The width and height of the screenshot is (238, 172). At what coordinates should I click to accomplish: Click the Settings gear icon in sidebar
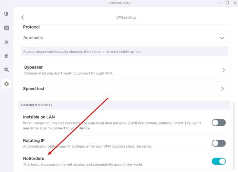point(6,84)
